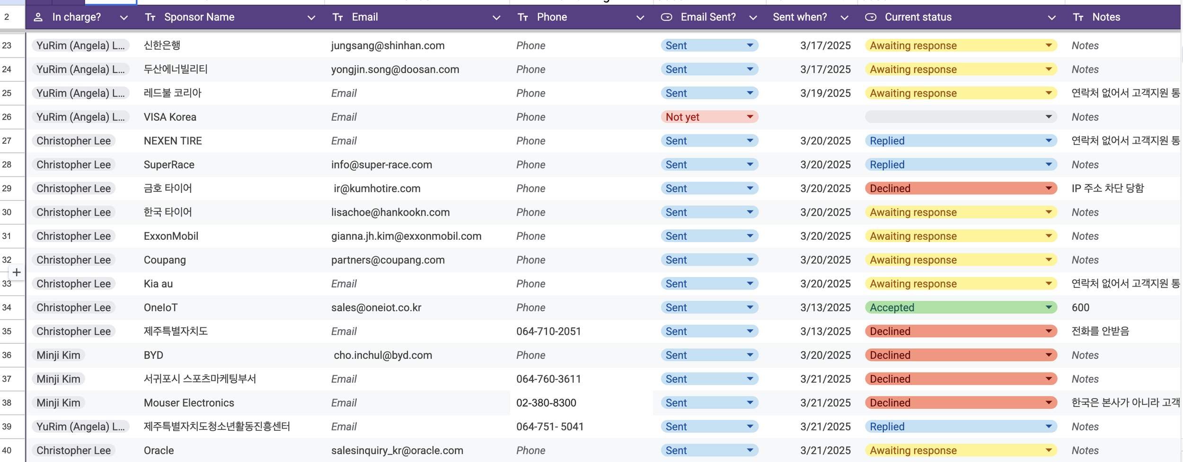Select row header 34
Image resolution: width=1183 pixels, height=462 pixels.
point(12,307)
